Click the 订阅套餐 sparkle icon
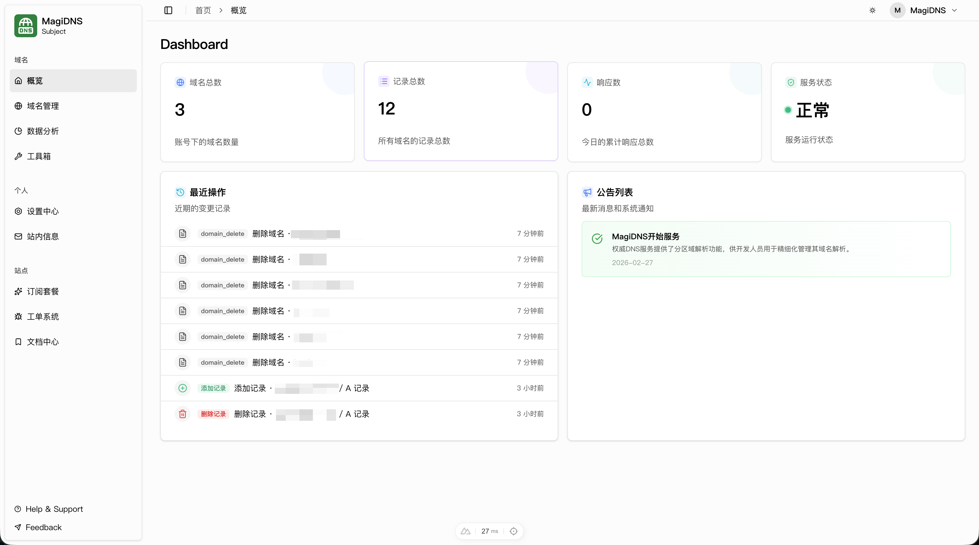The width and height of the screenshot is (979, 545). [18, 291]
